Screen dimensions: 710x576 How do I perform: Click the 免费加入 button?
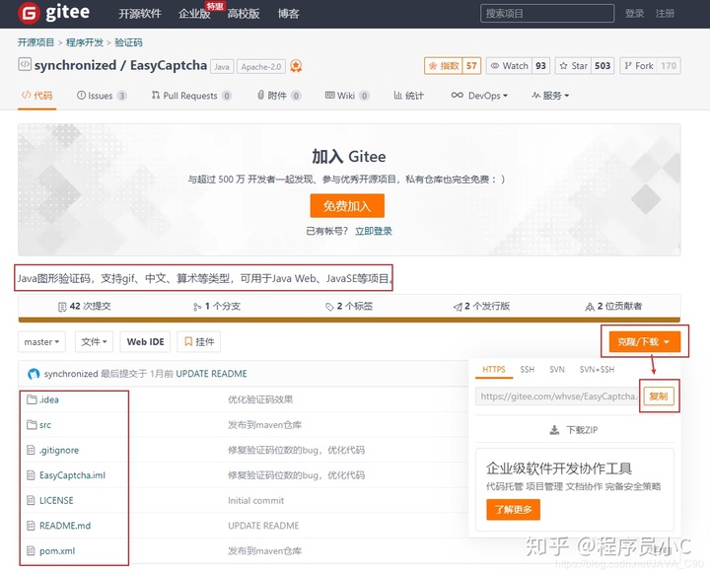[x=347, y=206]
